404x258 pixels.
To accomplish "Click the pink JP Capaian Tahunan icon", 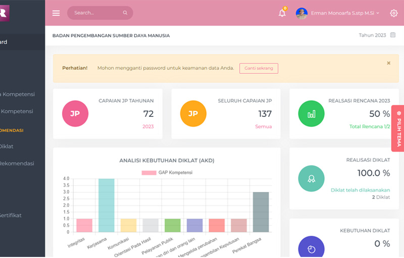I will point(75,114).
